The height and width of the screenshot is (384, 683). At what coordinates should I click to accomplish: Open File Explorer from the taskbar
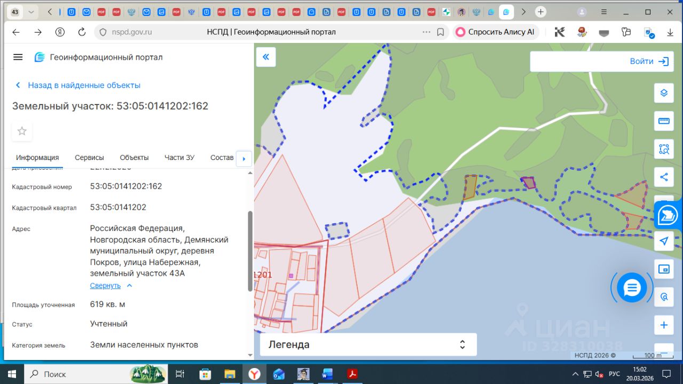coord(229,374)
